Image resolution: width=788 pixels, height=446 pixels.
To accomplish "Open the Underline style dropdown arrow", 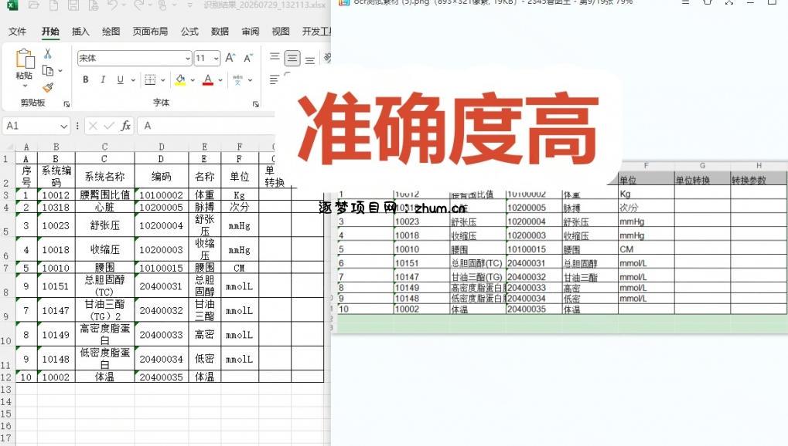I will pos(133,79).
